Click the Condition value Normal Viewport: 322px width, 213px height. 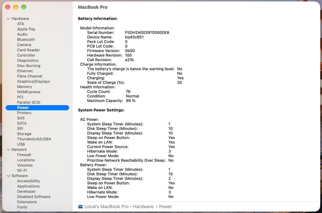click(132, 96)
